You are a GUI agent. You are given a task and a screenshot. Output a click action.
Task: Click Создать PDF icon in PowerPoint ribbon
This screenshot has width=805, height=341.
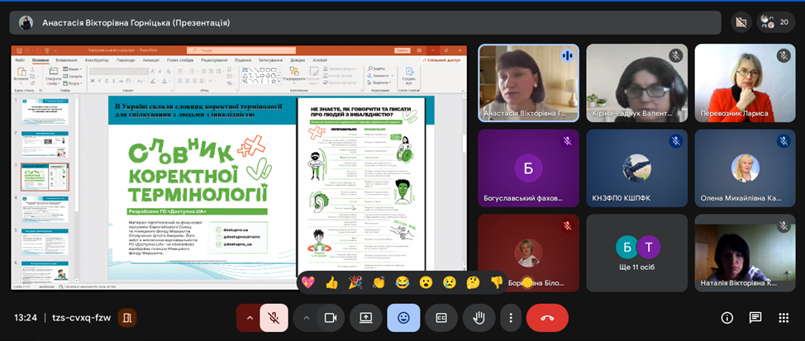[408, 72]
